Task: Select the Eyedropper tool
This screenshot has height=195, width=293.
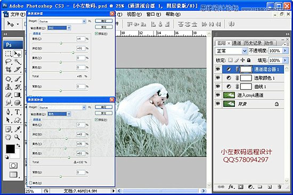Action: pos(17,129)
